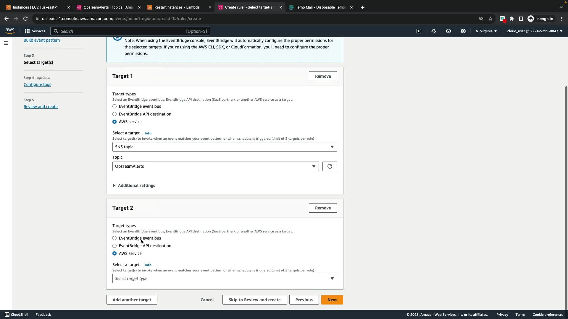Click the Add another target button
568x319 pixels.
(132, 300)
